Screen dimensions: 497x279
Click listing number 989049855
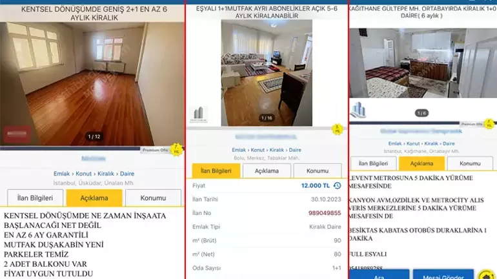coord(324,213)
